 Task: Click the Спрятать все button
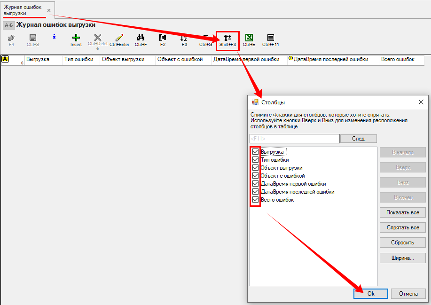(402, 227)
